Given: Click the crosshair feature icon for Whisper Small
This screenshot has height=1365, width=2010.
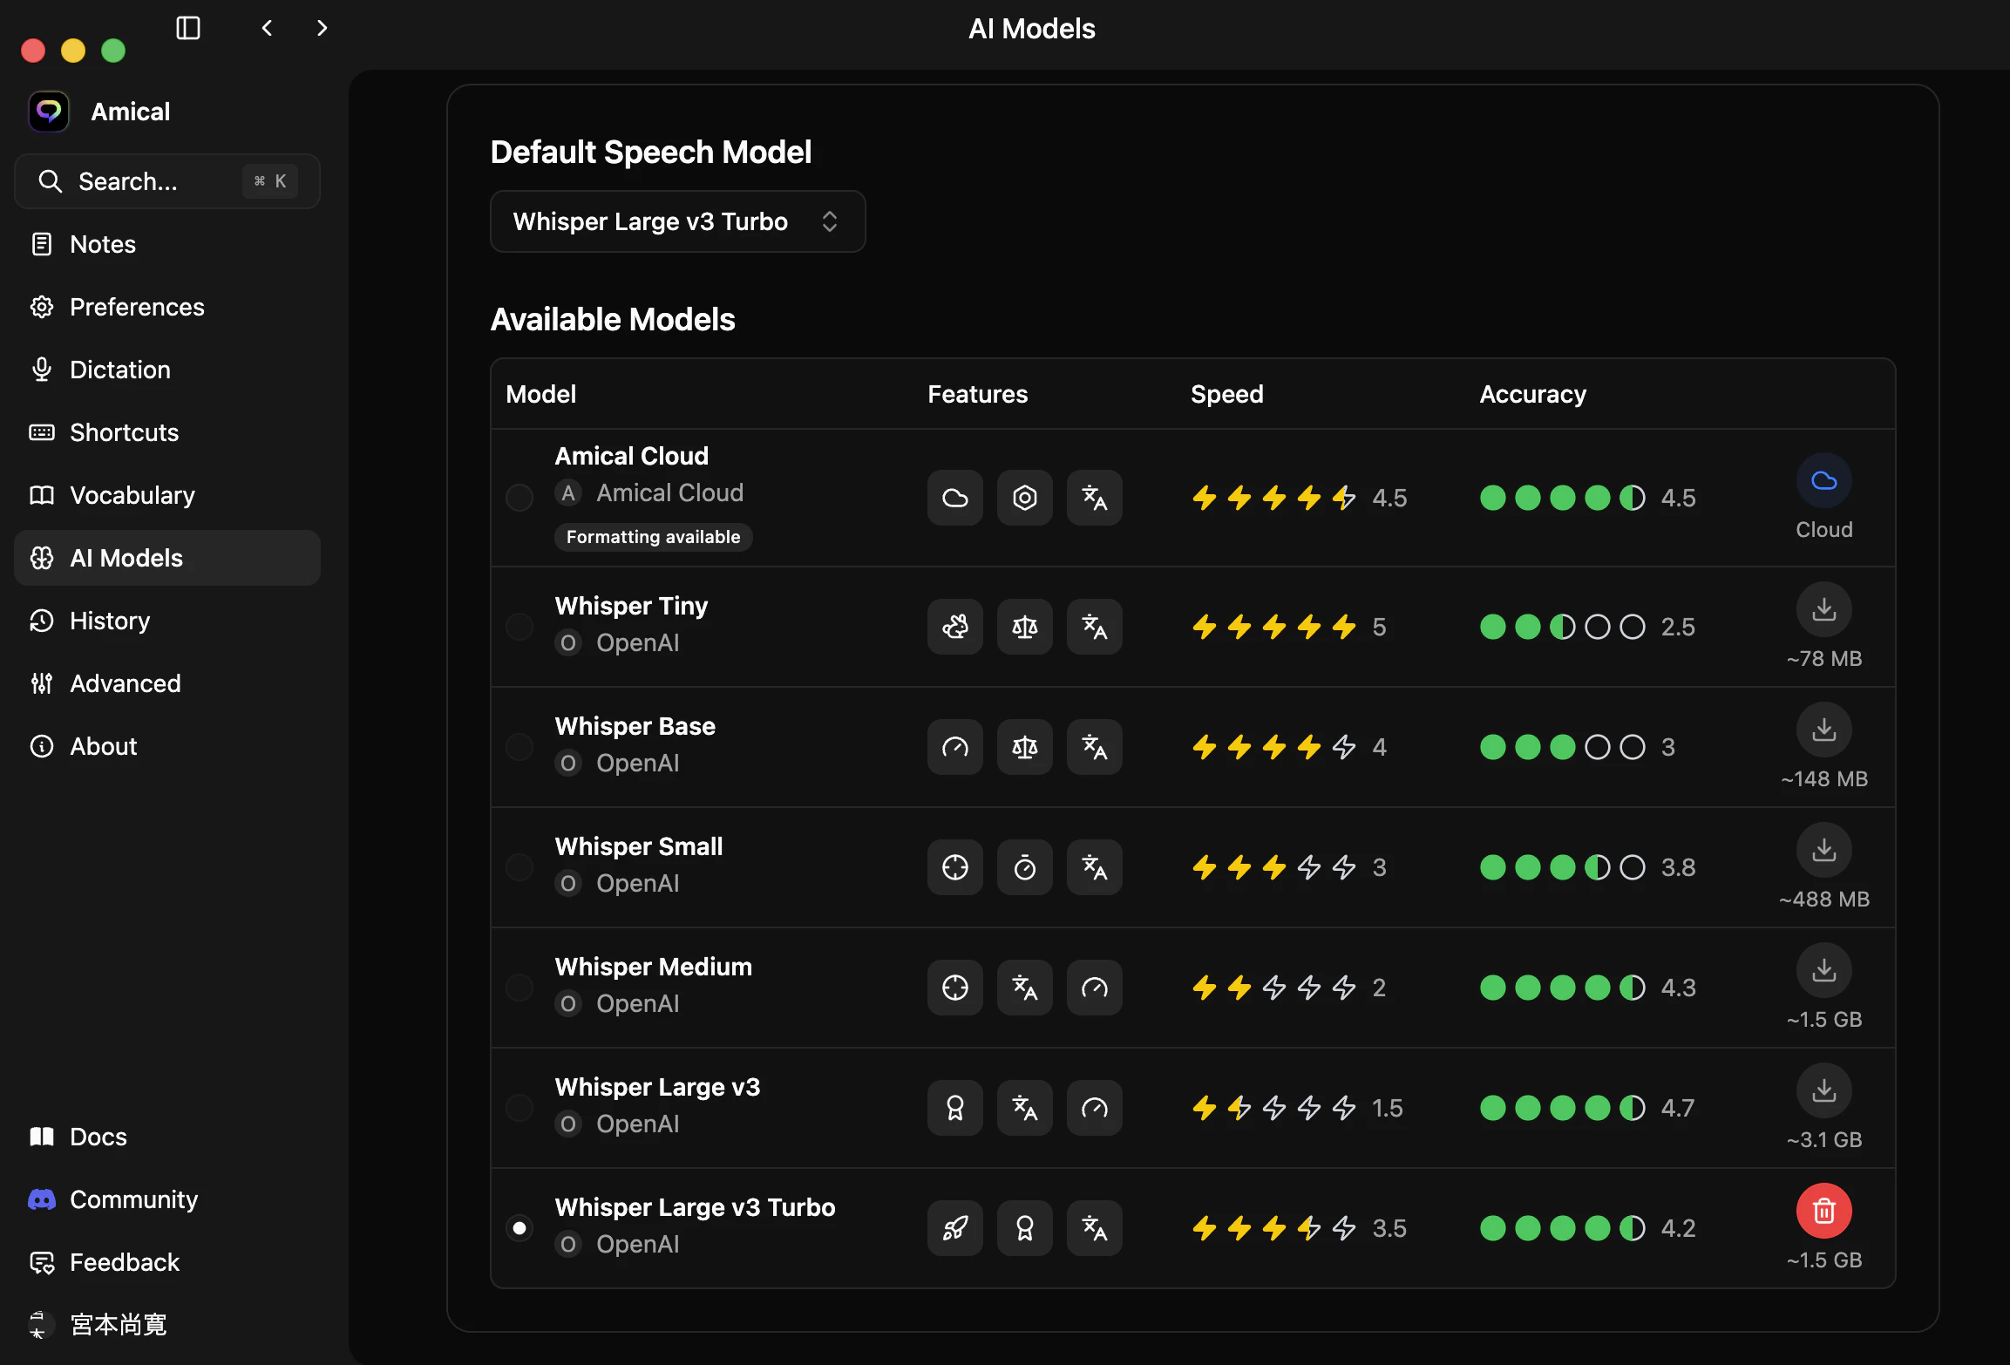Looking at the screenshot, I should pos(955,867).
